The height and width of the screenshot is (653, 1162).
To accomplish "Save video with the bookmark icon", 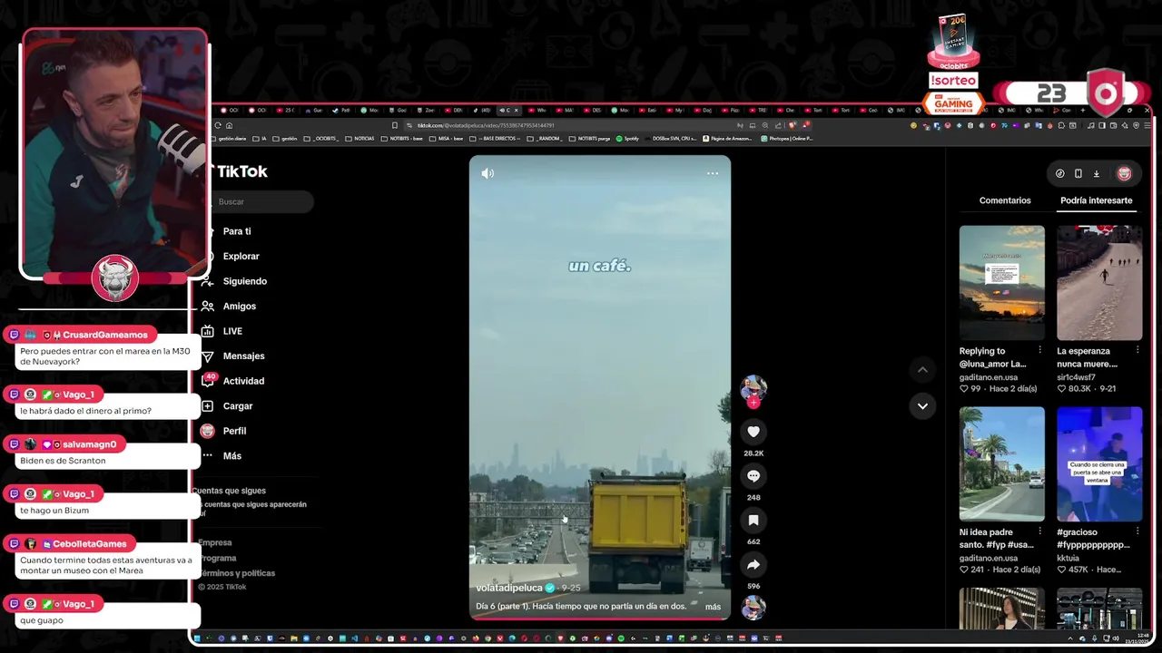I will coord(753,521).
